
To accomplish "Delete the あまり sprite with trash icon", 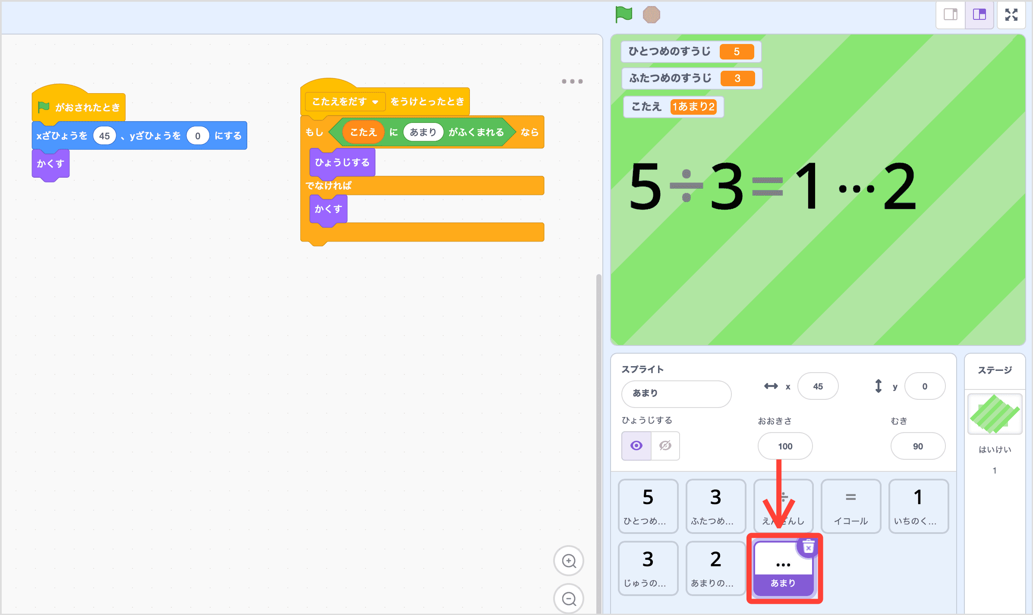I will point(808,547).
